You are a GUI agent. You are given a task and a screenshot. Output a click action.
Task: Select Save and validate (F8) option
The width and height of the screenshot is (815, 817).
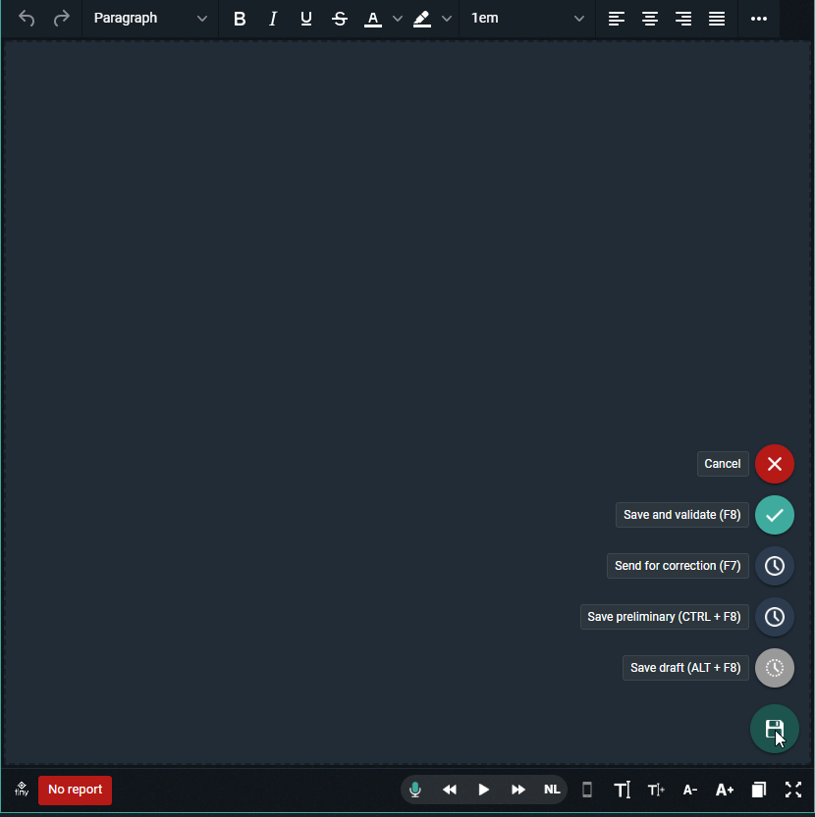tap(681, 515)
